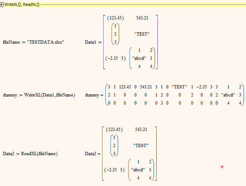The image size is (246, 186).
Task: Select 543.21 in the Data1 matrix
Action: click(142, 18)
